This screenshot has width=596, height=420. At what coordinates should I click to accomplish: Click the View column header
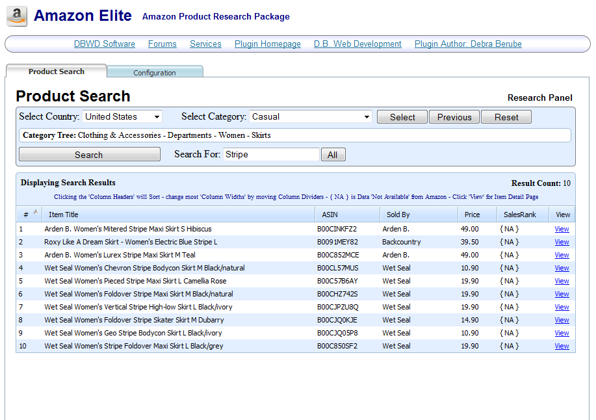tap(563, 215)
